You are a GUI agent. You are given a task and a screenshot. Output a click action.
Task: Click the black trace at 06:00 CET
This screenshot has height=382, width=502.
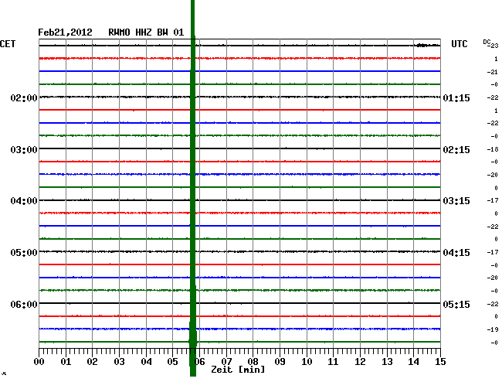point(239,303)
